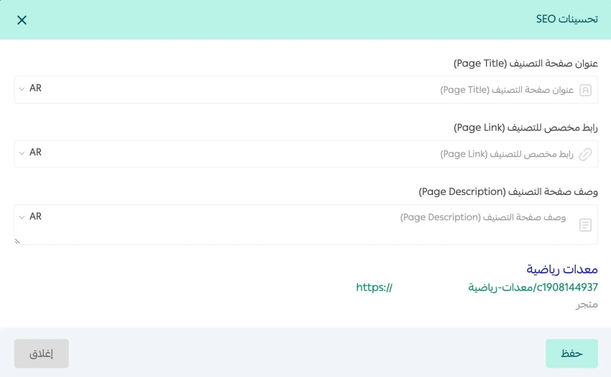The height and width of the screenshot is (377, 611).
Task: Click the وصف صفحة التصنيف (Page Description) label
Action: point(508,191)
